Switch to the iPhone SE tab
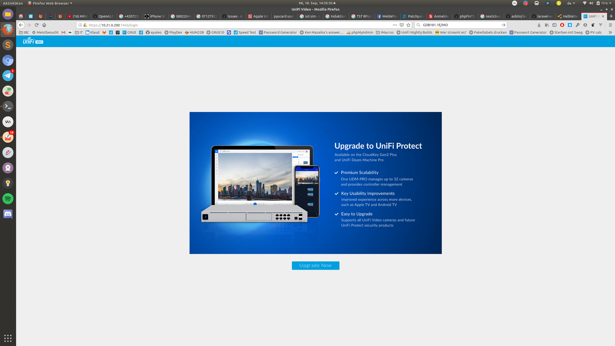Image resolution: width=615 pixels, height=346 pixels. coord(155,16)
